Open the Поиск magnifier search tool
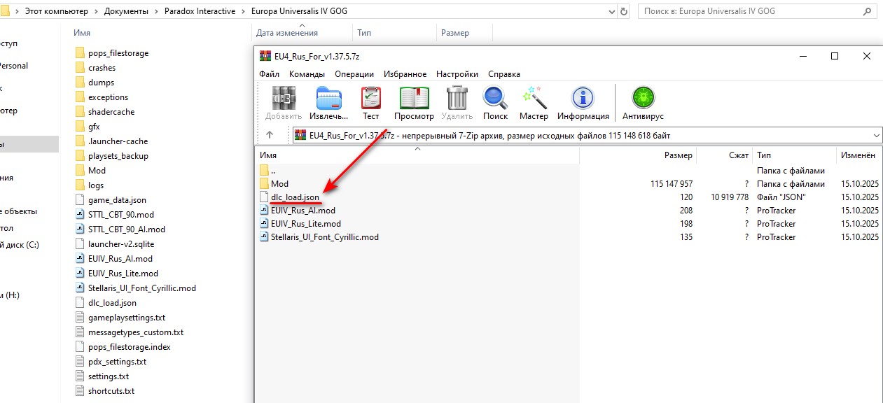The image size is (883, 403). [x=495, y=103]
